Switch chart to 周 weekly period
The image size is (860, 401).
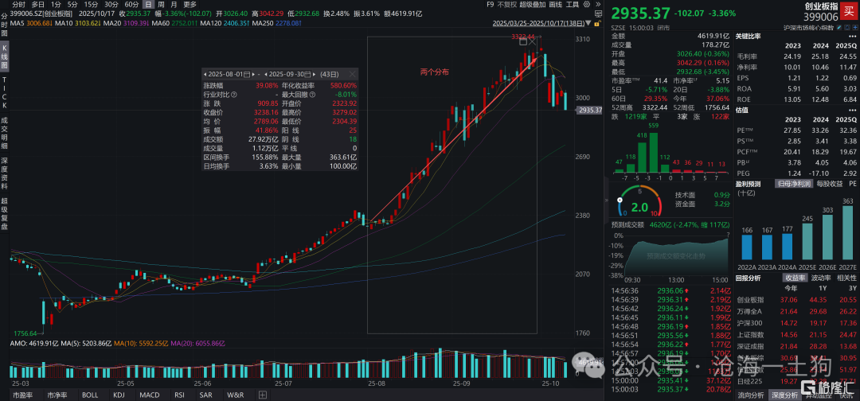(x=162, y=4)
